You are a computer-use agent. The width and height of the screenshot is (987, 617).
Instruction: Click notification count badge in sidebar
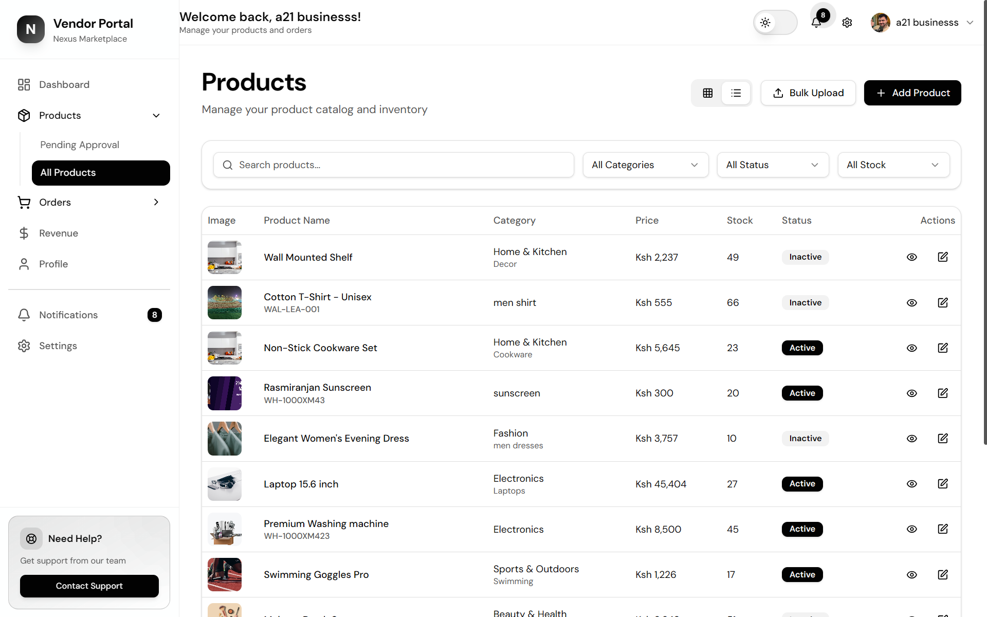point(155,315)
